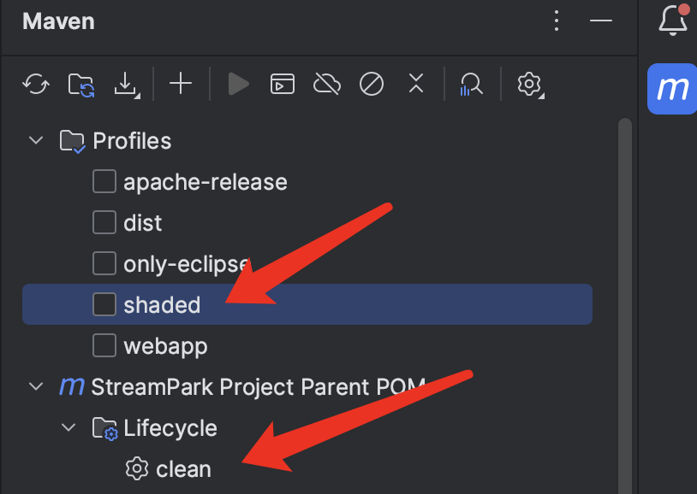Open Maven panel options menu
697x494 pixels.
point(557,21)
